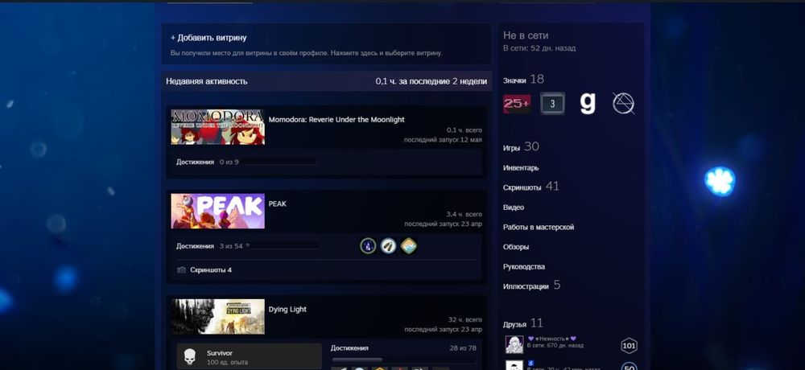Viewport: 805px width, 370px height.
Task: Click the Dying Light achievements progress bar
Action: (x=403, y=360)
